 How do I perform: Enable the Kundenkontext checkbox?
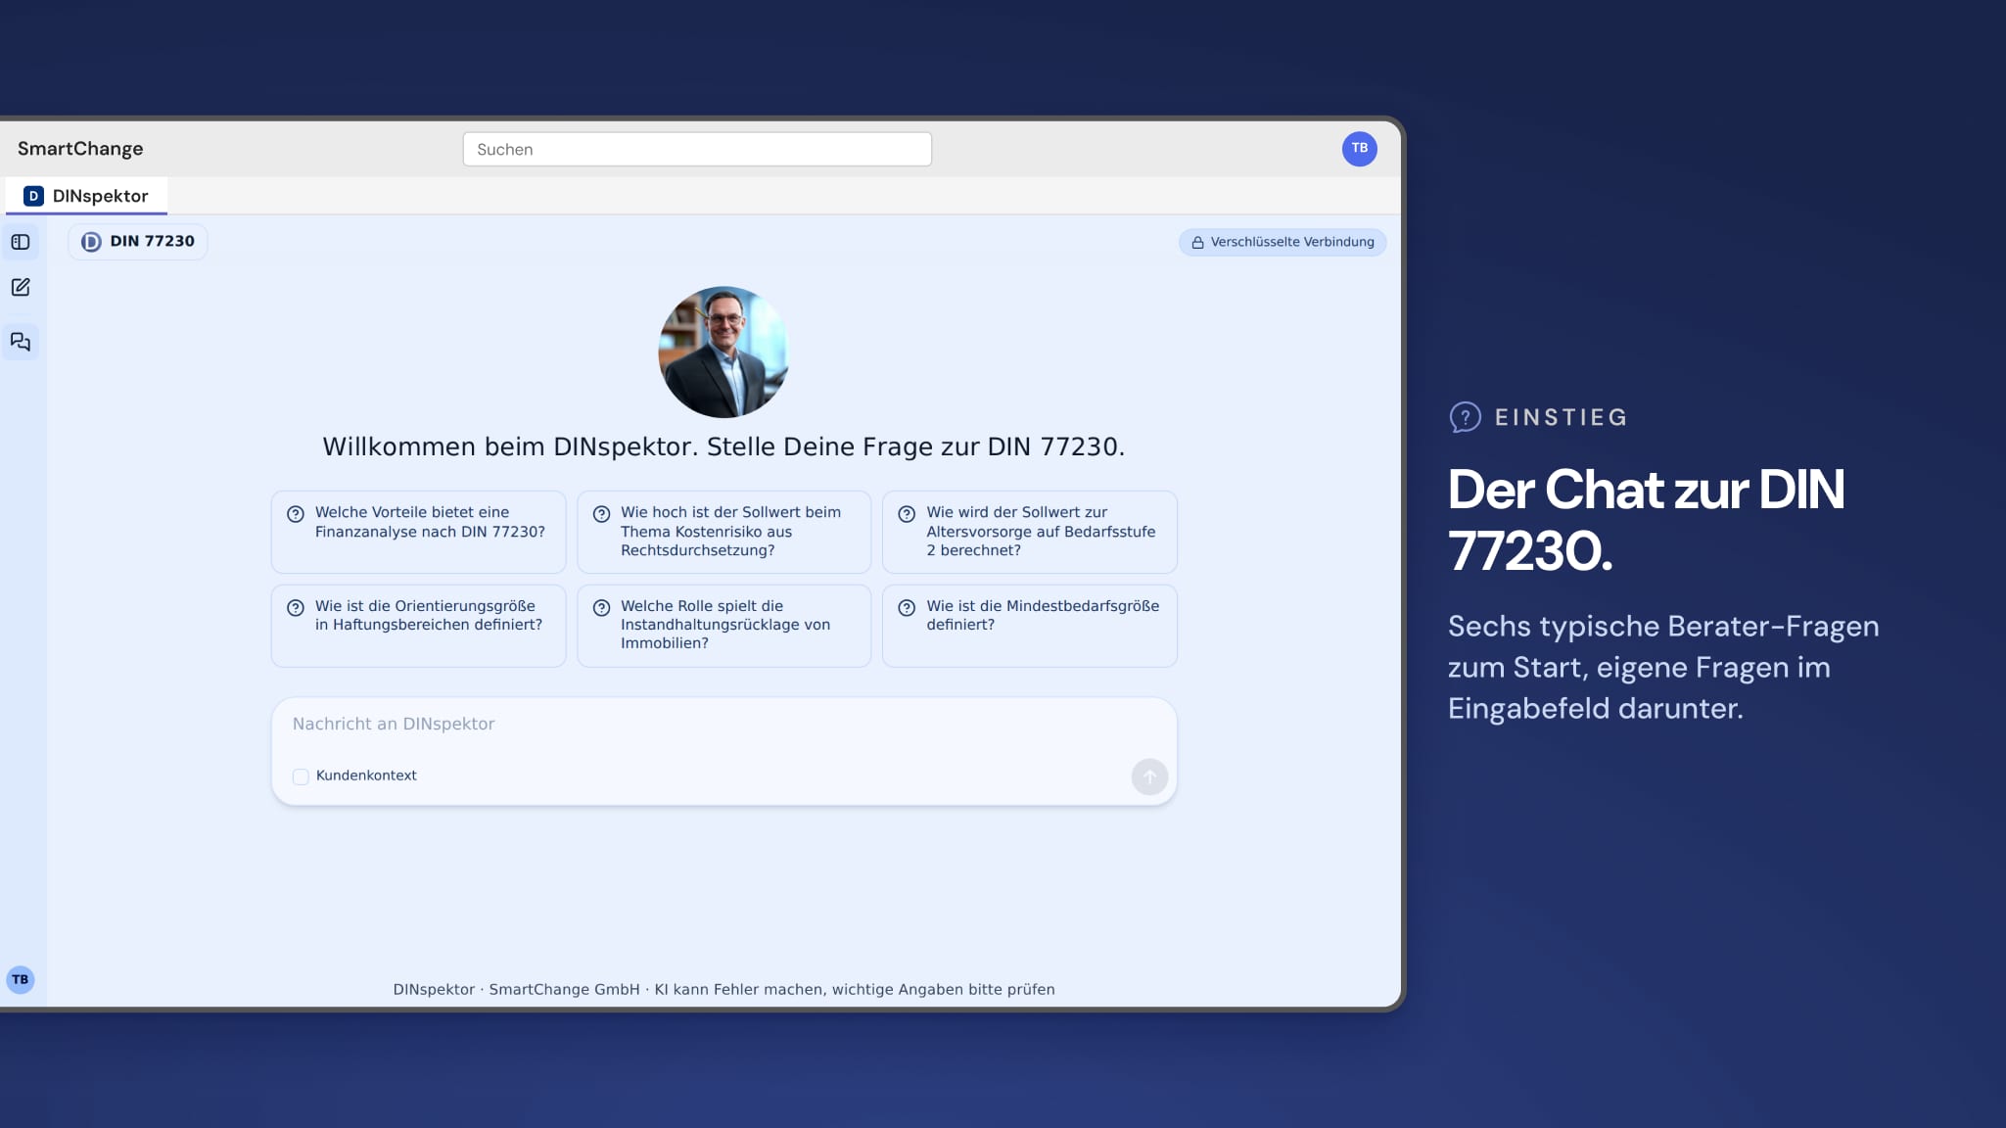click(301, 776)
